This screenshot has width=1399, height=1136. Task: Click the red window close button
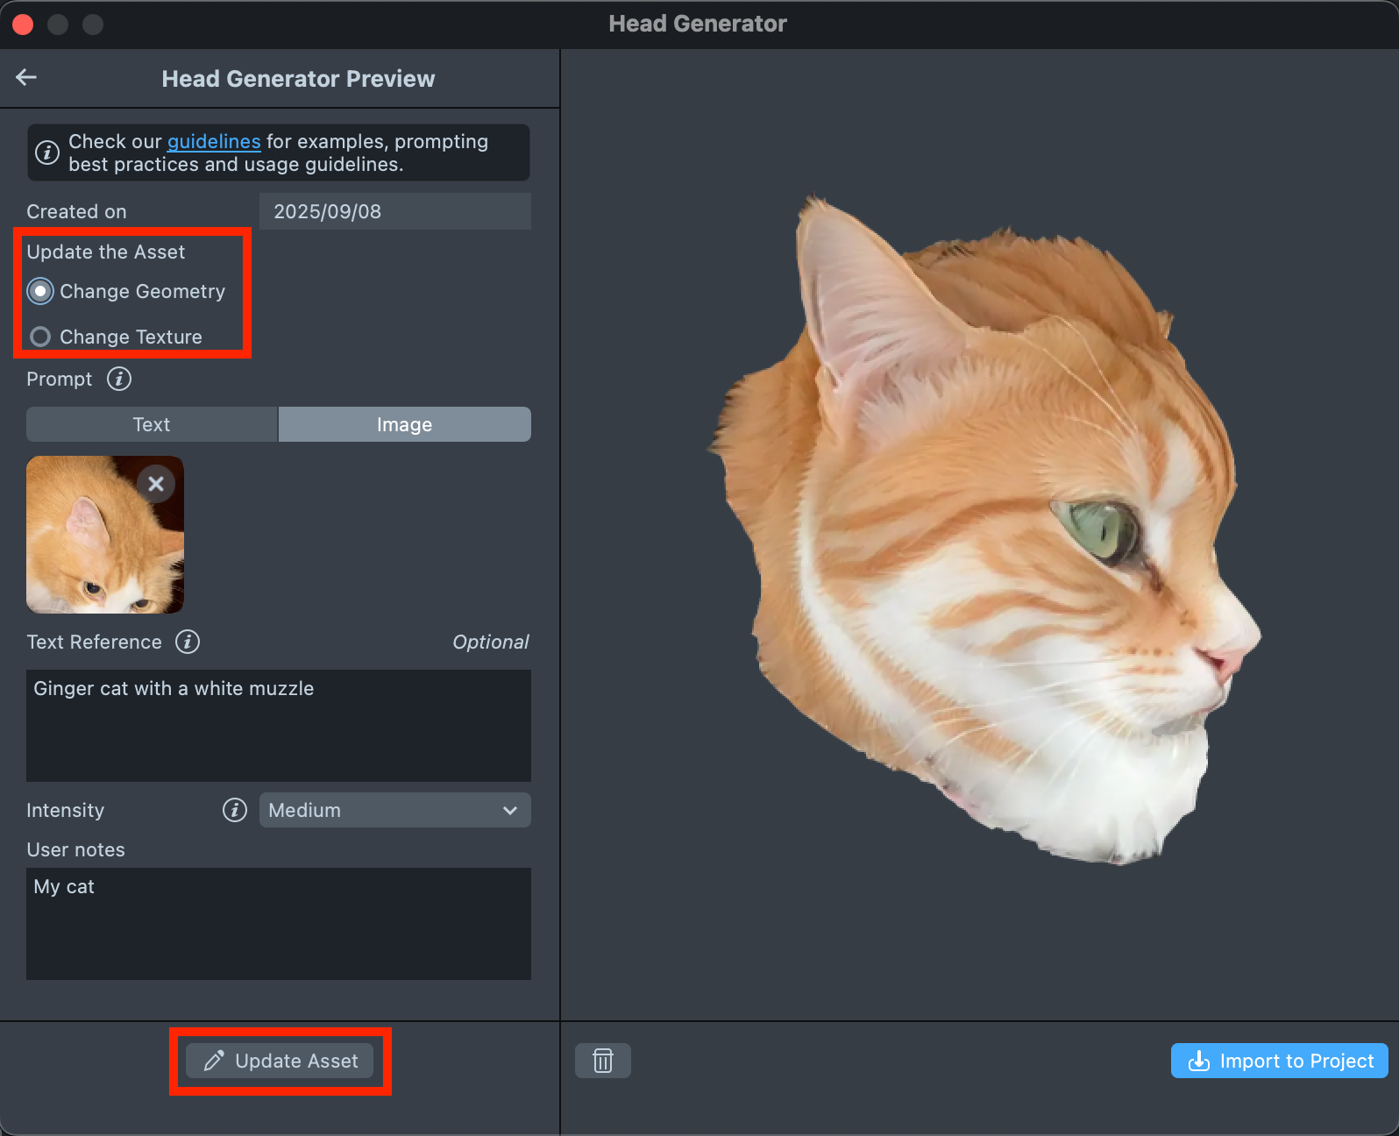(23, 25)
